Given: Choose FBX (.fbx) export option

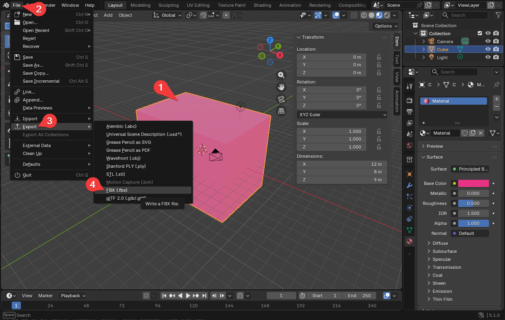Looking at the screenshot, I should (x=117, y=190).
